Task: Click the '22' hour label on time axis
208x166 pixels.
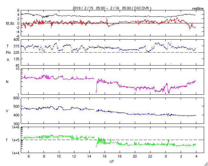Action: click(x=150, y=156)
